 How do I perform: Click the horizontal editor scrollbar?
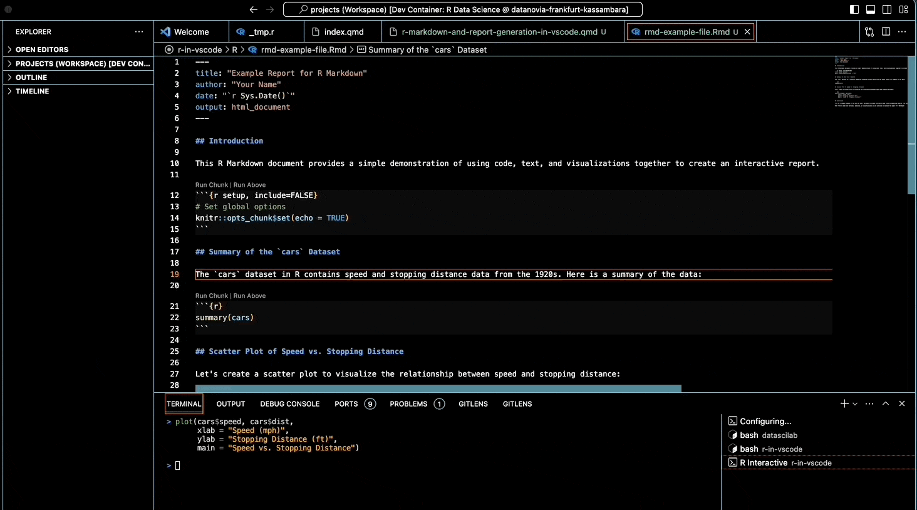pyautogui.click(x=438, y=388)
